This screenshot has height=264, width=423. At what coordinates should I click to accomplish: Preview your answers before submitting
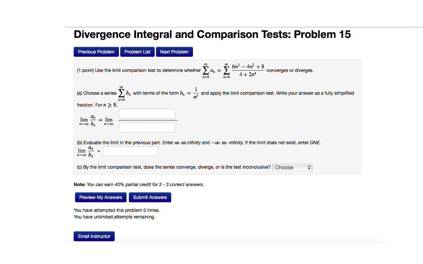click(100, 197)
